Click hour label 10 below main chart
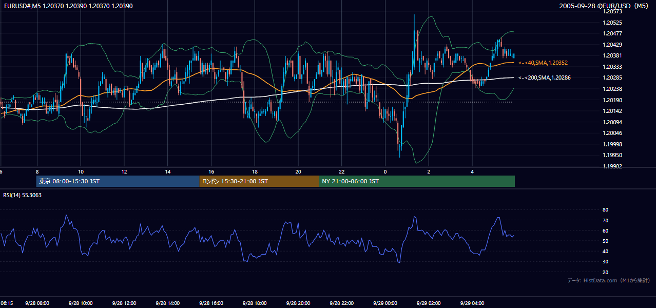Viewport: 656px width, 308px height. pos(81,171)
